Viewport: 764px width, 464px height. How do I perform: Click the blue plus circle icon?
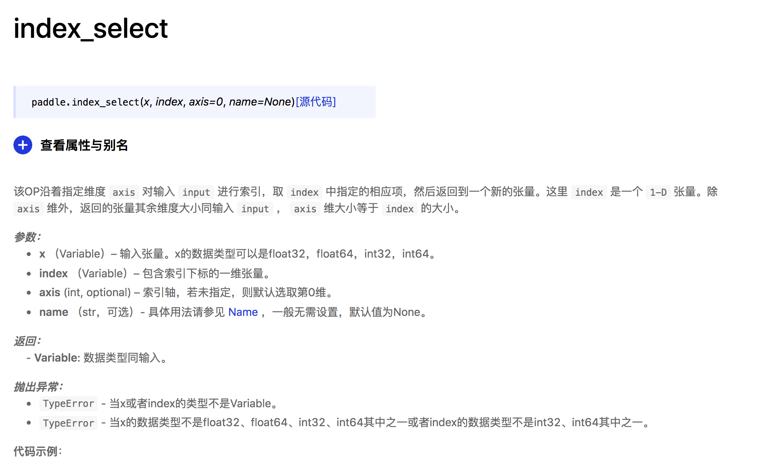click(x=23, y=145)
